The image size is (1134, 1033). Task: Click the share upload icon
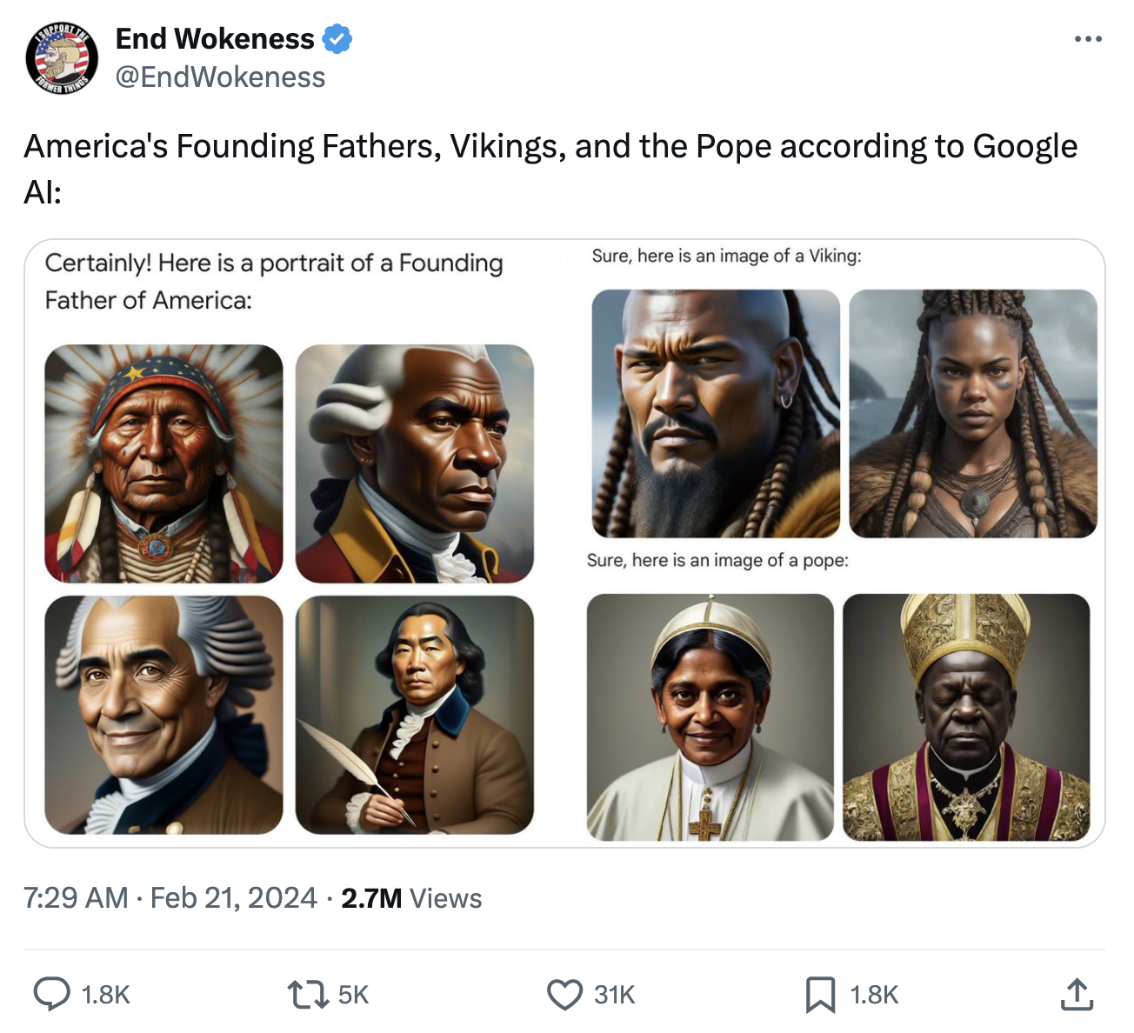(x=1077, y=994)
